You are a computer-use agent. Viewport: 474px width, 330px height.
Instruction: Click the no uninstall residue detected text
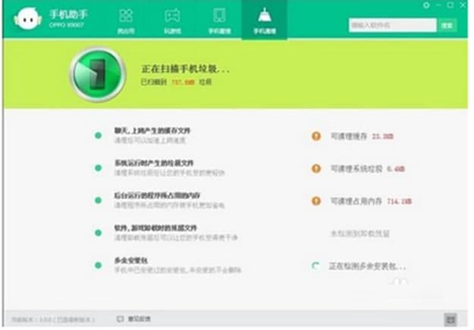[360, 233]
